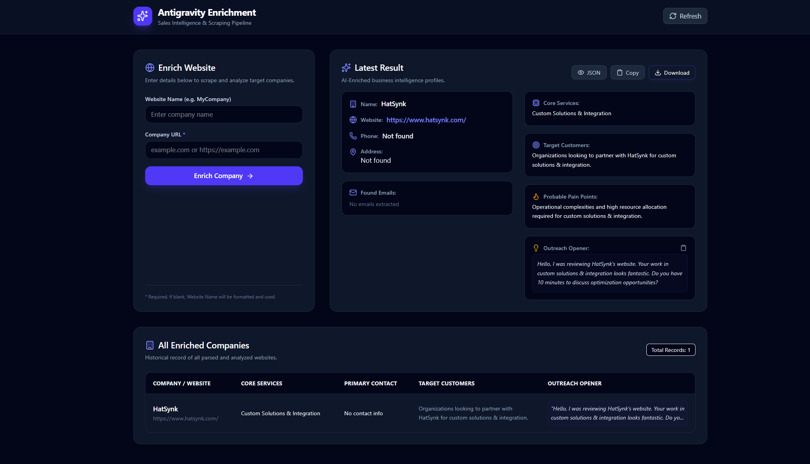Viewport: 810px width, 464px height.
Task: Click the COMPANY / WEBSITE column header
Action: (182, 383)
